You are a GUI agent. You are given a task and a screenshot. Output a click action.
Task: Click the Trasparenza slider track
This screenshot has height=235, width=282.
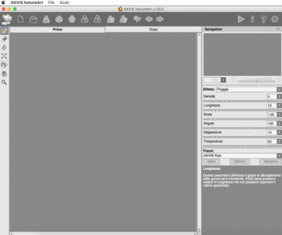[242, 146]
